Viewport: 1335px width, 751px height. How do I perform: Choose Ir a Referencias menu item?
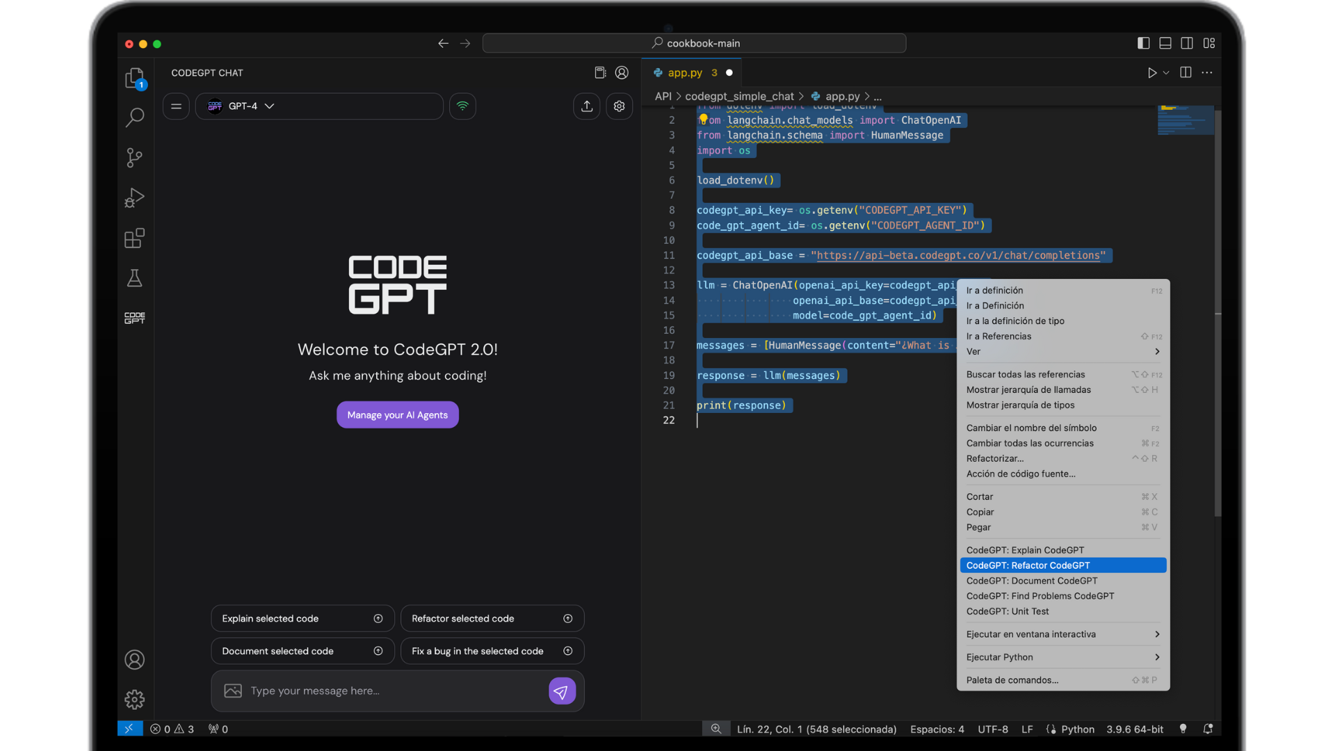[1062, 337]
